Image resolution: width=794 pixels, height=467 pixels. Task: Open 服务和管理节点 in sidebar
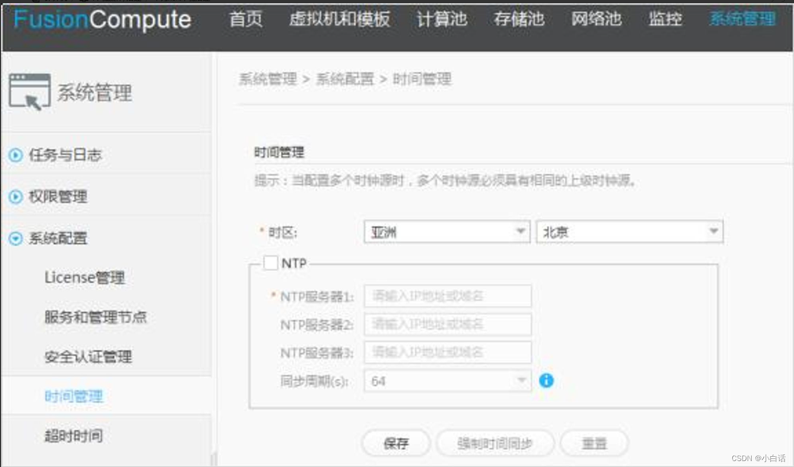coord(95,317)
